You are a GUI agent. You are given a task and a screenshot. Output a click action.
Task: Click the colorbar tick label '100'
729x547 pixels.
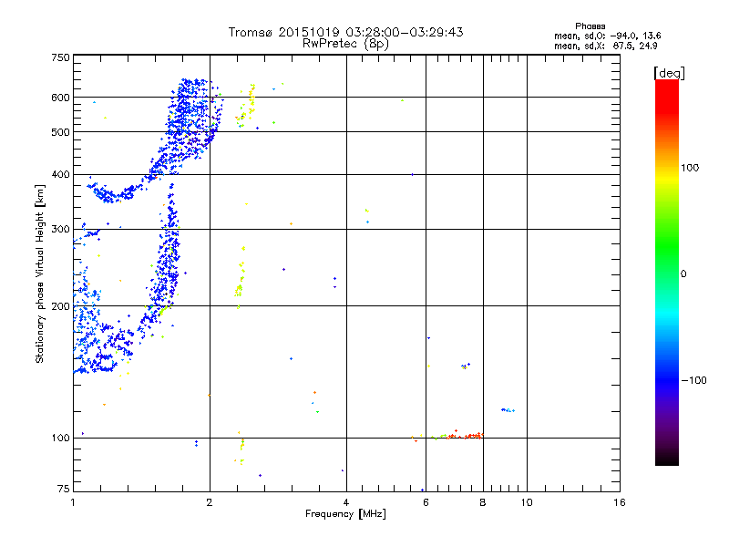coord(690,168)
